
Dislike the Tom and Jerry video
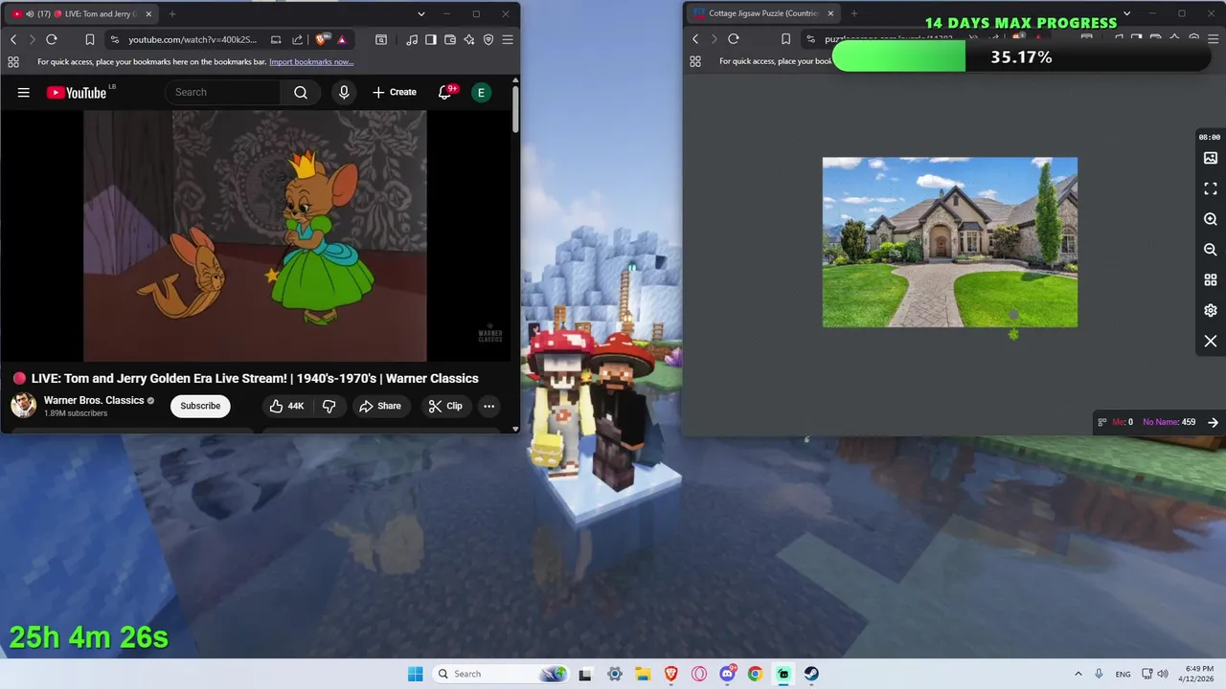point(329,406)
